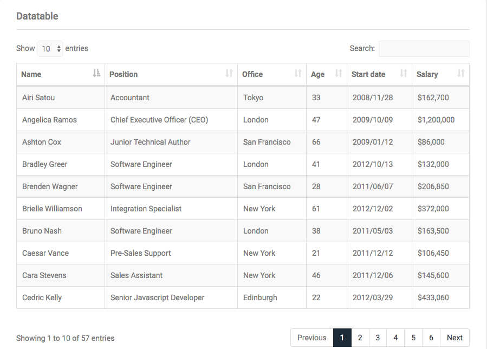Select the active page 1 button
The width and height of the screenshot is (487, 349).
click(x=342, y=338)
